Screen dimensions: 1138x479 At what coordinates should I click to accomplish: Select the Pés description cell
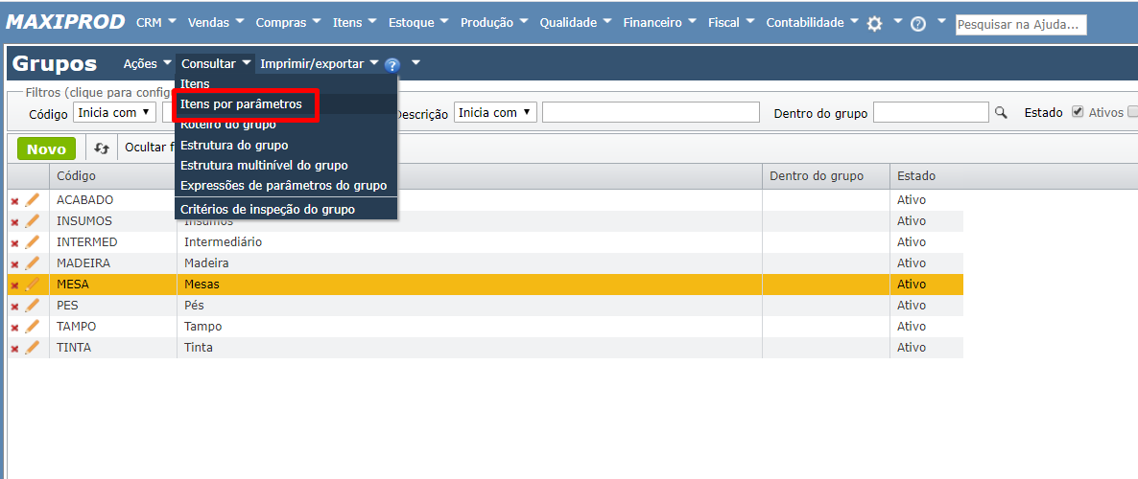469,306
